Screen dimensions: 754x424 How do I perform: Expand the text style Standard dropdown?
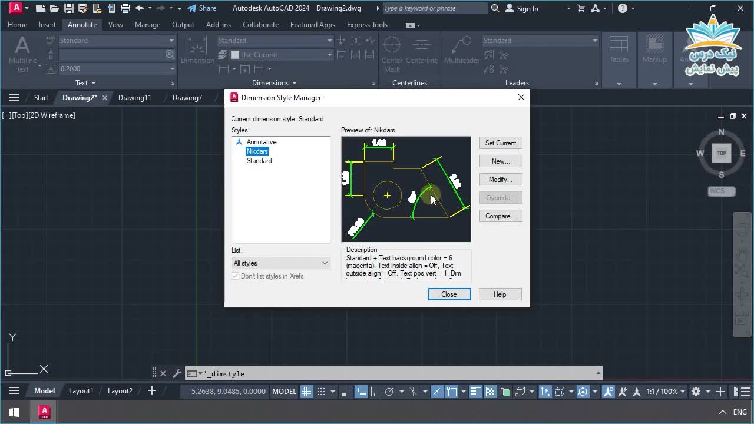[x=171, y=41]
